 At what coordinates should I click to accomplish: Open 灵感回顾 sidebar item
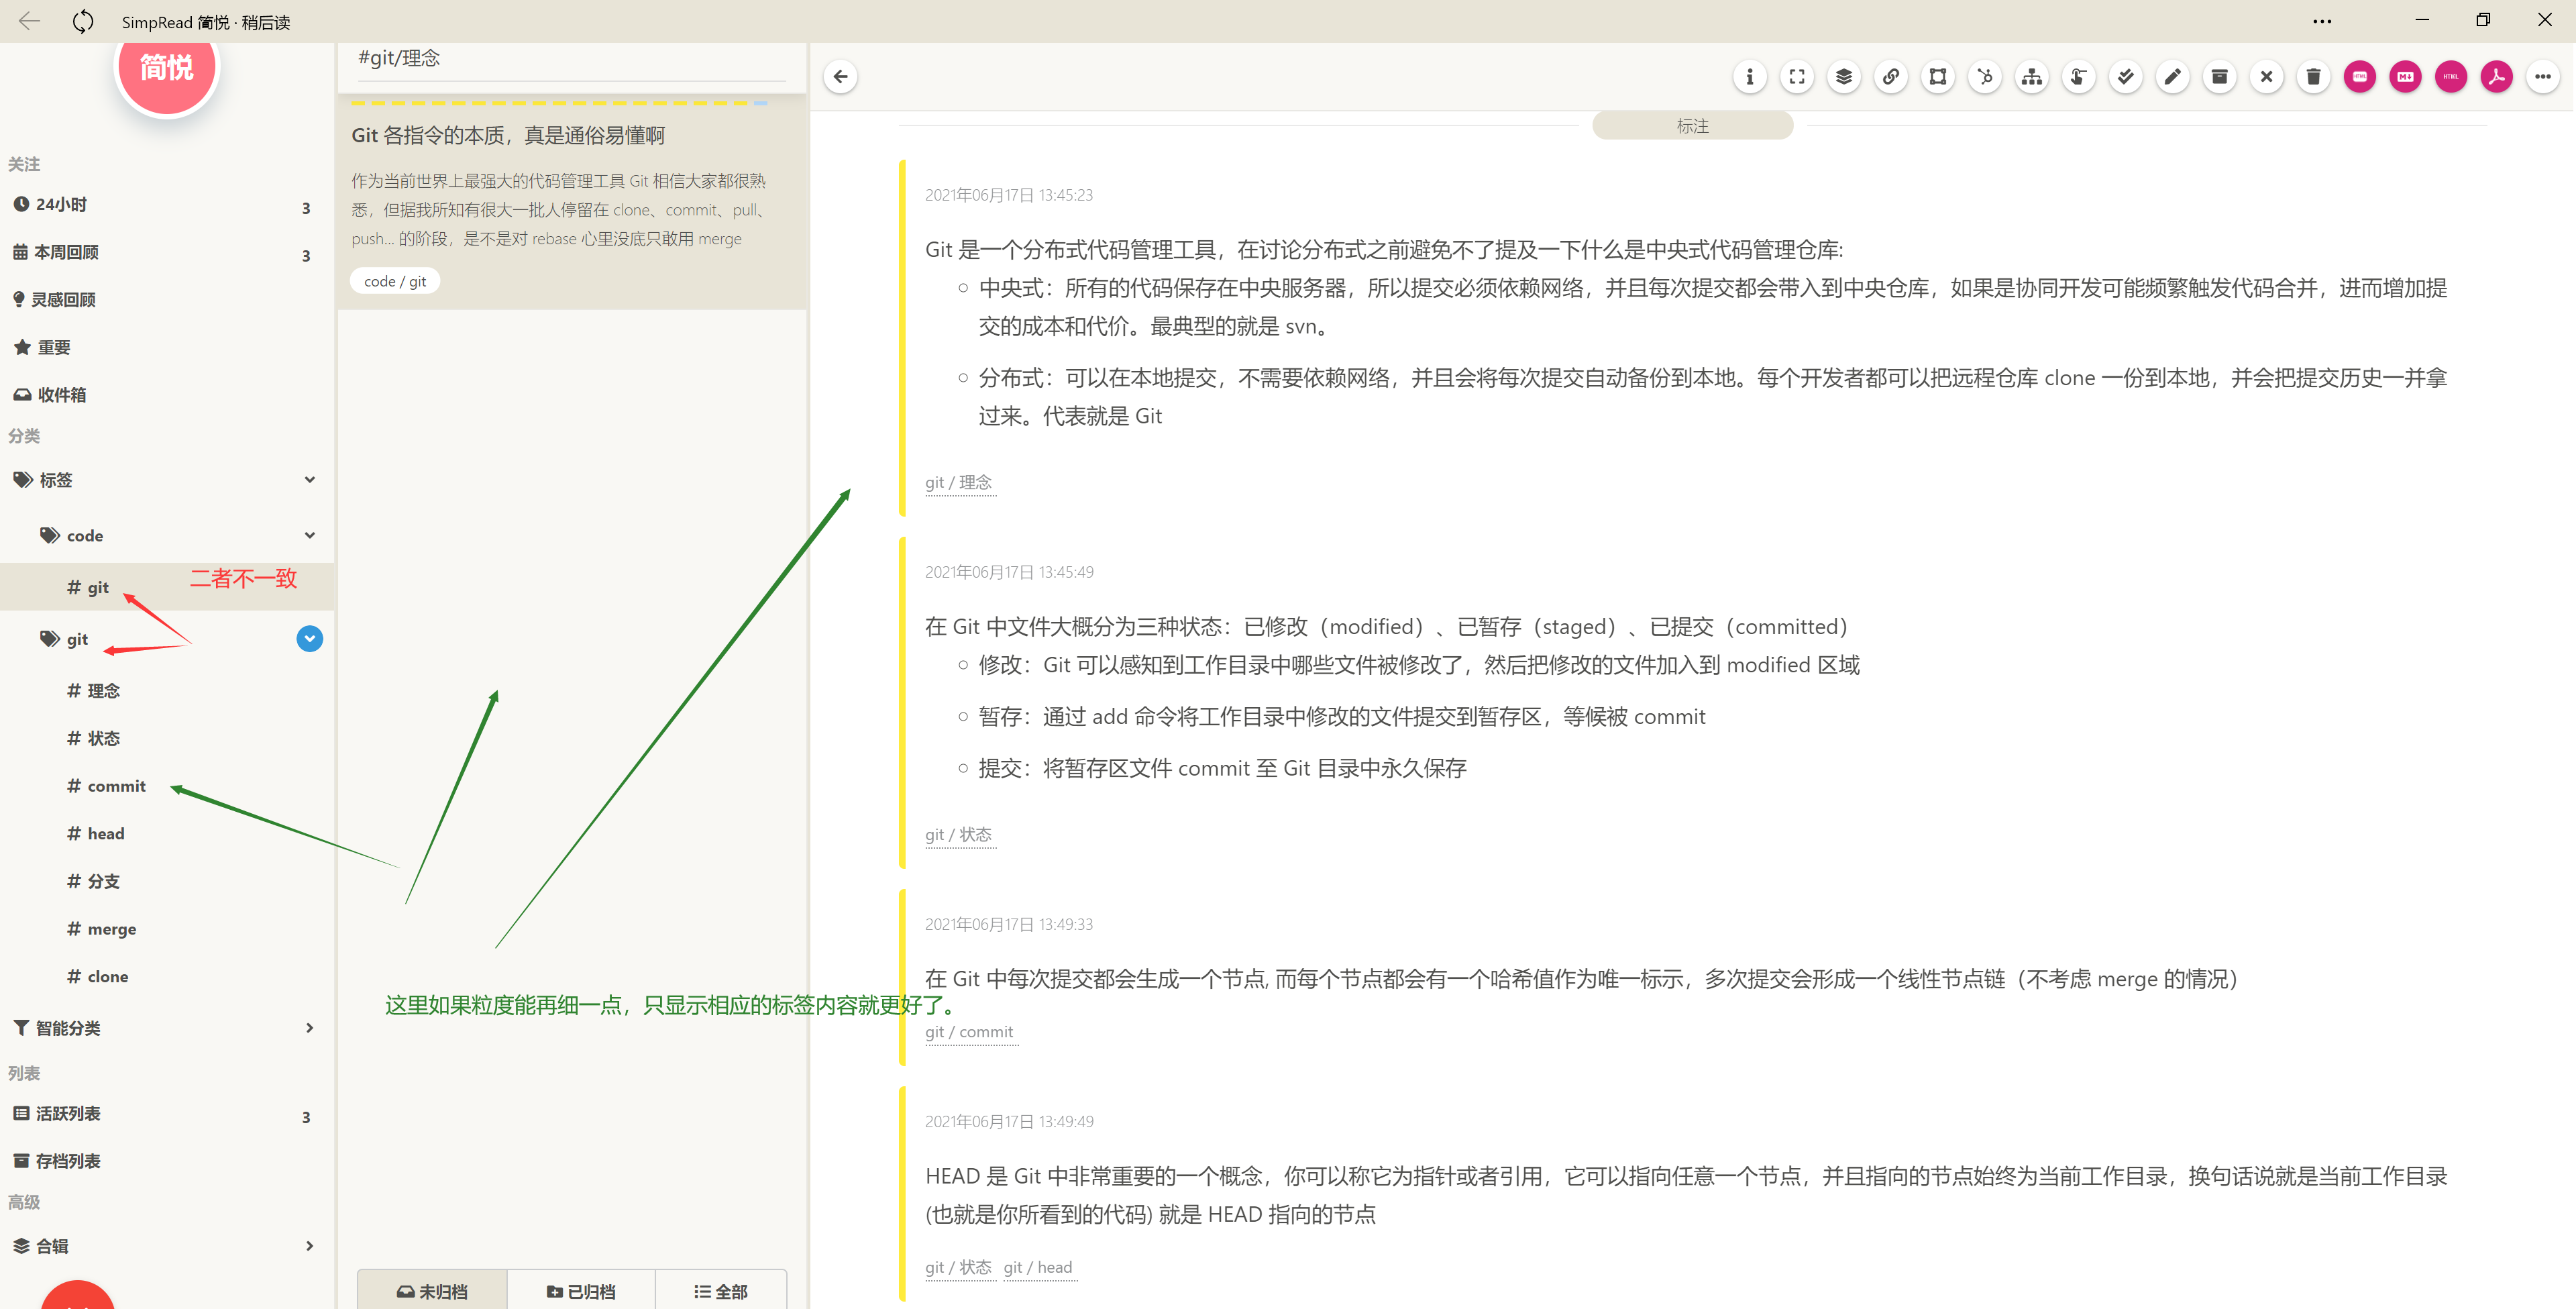coord(167,300)
